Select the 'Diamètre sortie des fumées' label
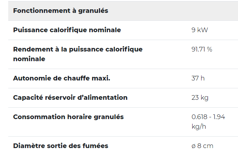238x162 pixels. pos(60,146)
